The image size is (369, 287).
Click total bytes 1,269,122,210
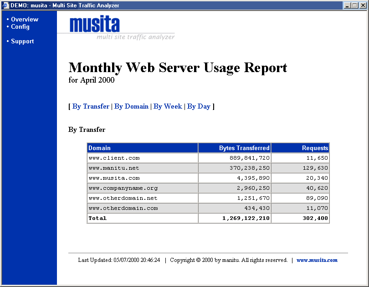pos(246,218)
